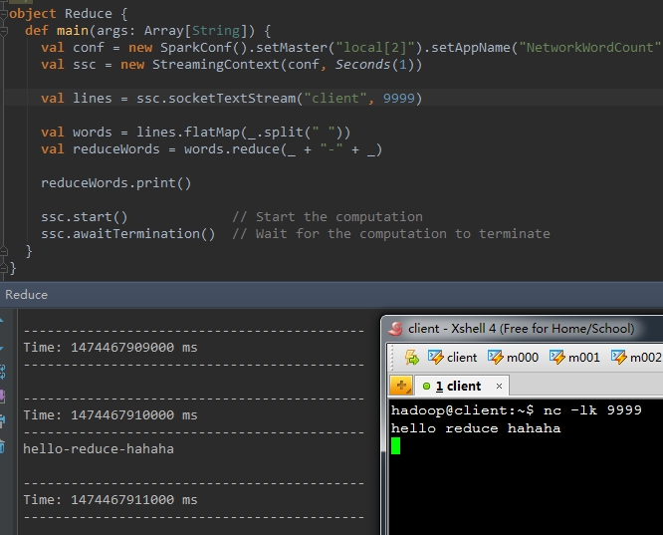The width and height of the screenshot is (663, 535).
Task: Select the 'Reduce' run tool window tab
Action: [26, 295]
